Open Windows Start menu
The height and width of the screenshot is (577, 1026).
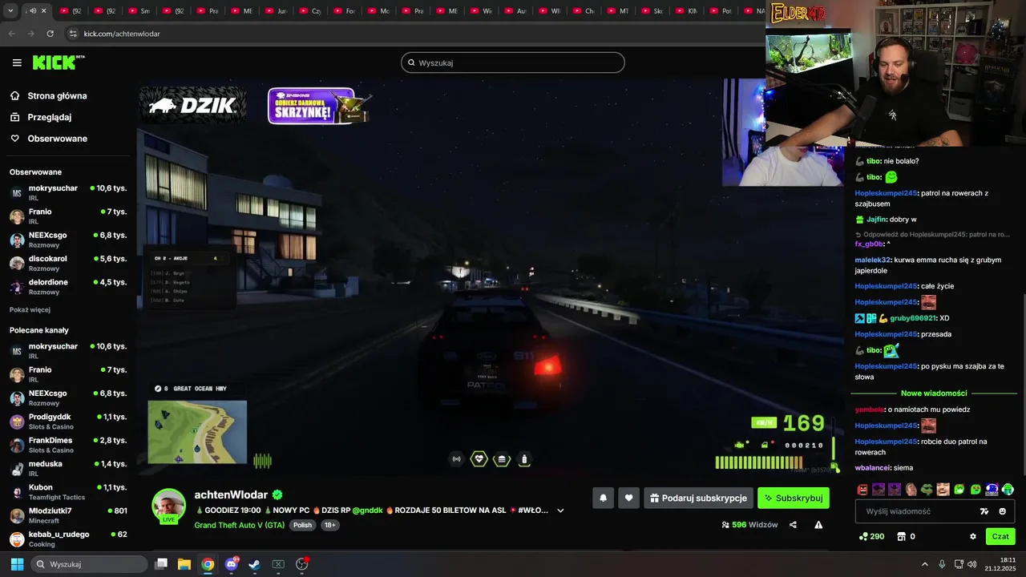click(17, 564)
